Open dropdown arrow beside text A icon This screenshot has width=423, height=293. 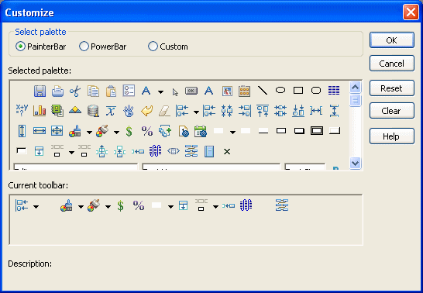click(161, 92)
